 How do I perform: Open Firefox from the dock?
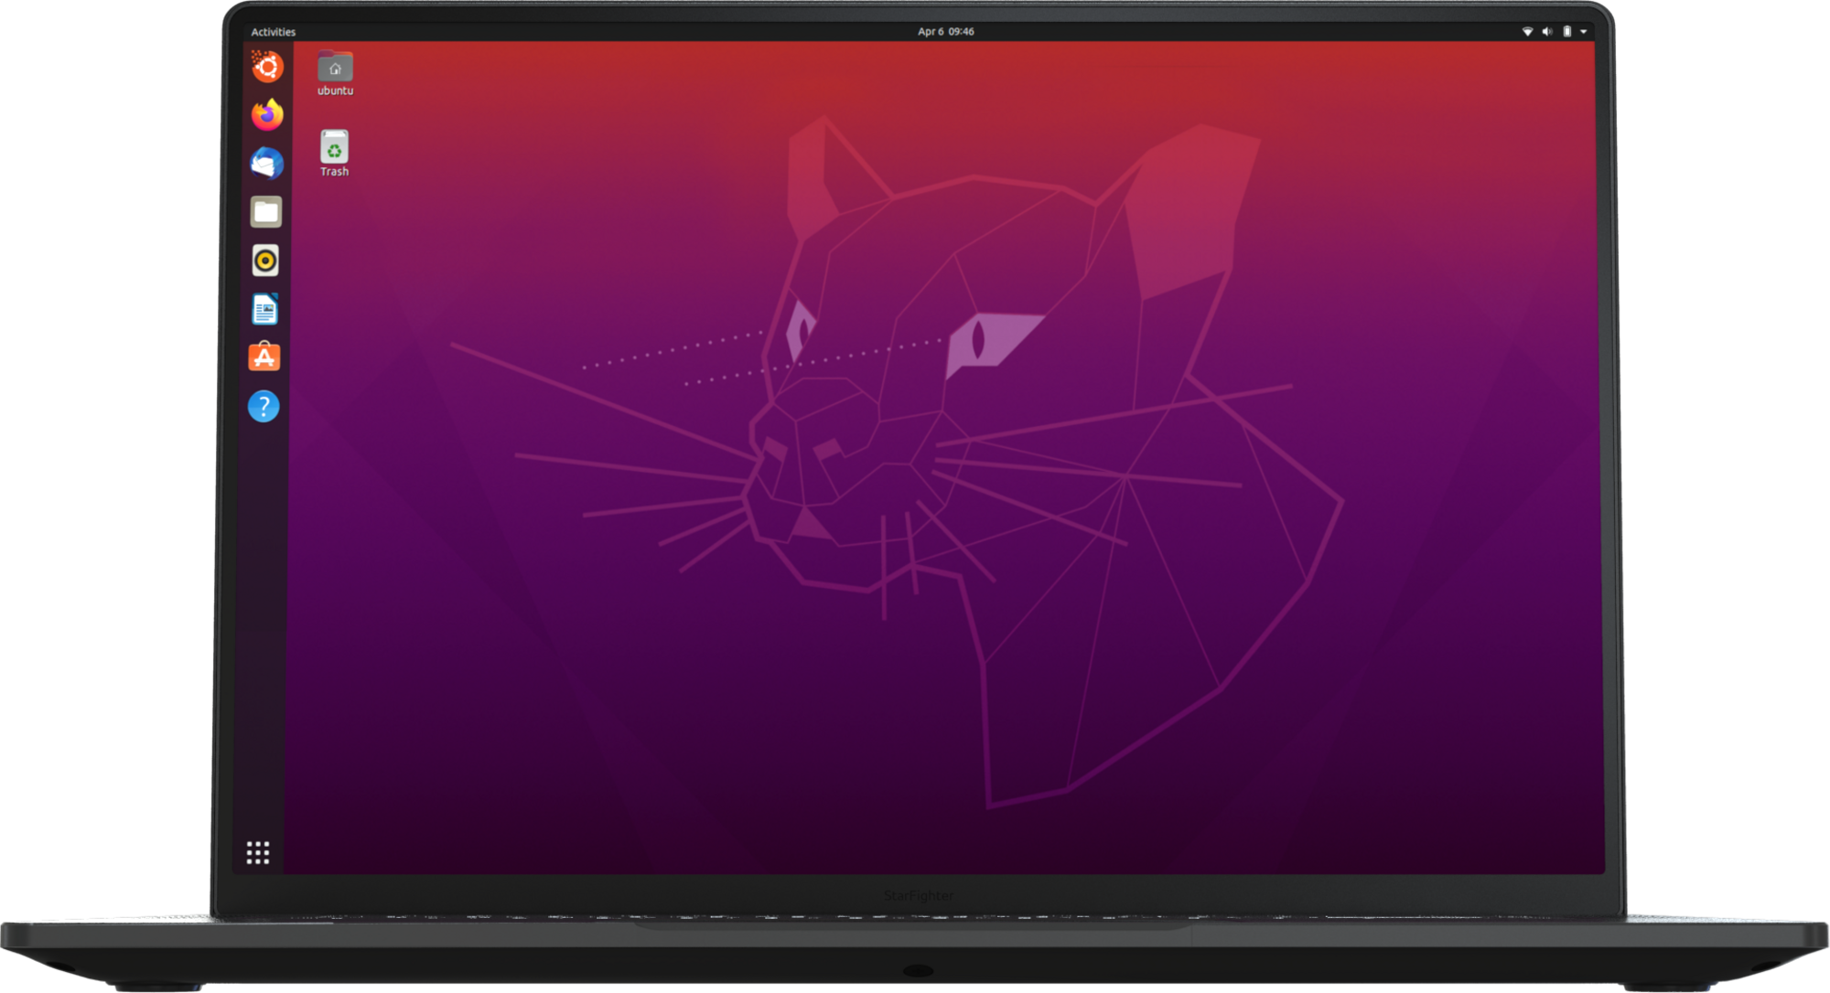(267, 115)
